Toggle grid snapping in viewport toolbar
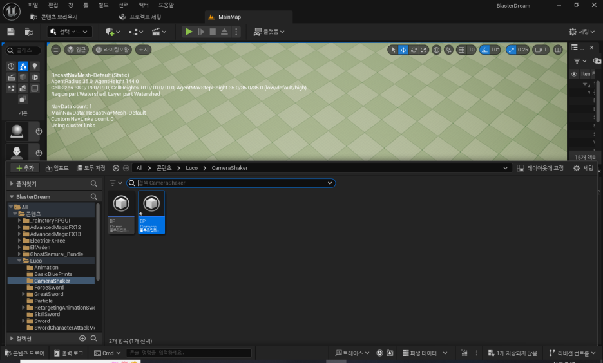Screen dimensions: 603x363 pyautogui.click(x=461, y=50)
